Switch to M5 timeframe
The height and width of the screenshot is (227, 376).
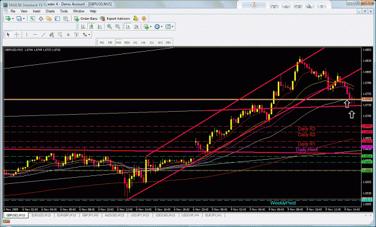pos(110,43)
